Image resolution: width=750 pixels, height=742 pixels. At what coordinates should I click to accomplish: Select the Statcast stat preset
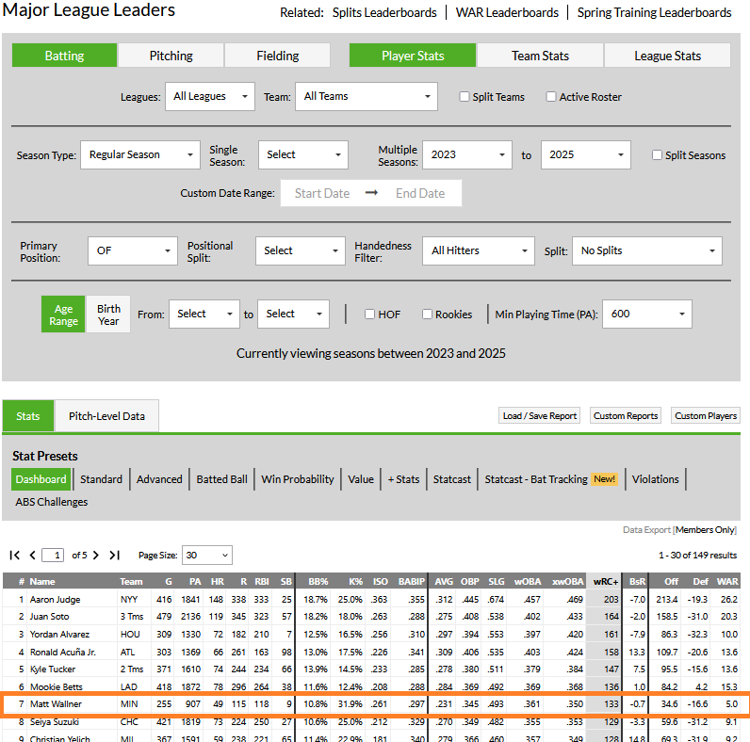pyautogui.click(x=451, y=479)
